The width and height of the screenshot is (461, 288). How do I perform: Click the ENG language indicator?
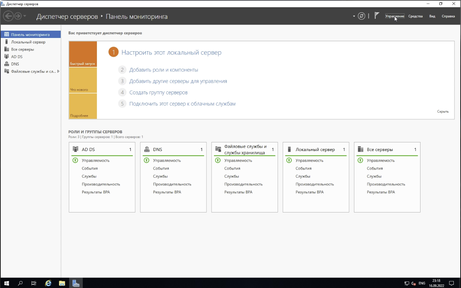[x=422, y=283]
